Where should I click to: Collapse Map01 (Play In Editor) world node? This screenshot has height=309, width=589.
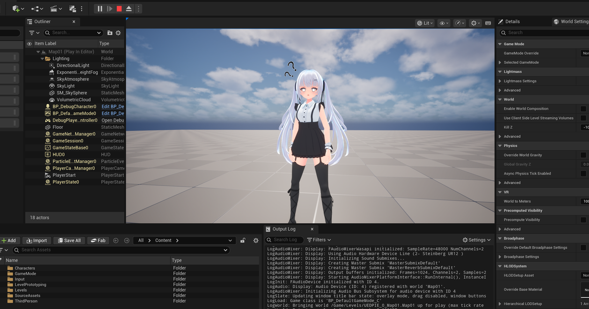[x=37, y=51]
